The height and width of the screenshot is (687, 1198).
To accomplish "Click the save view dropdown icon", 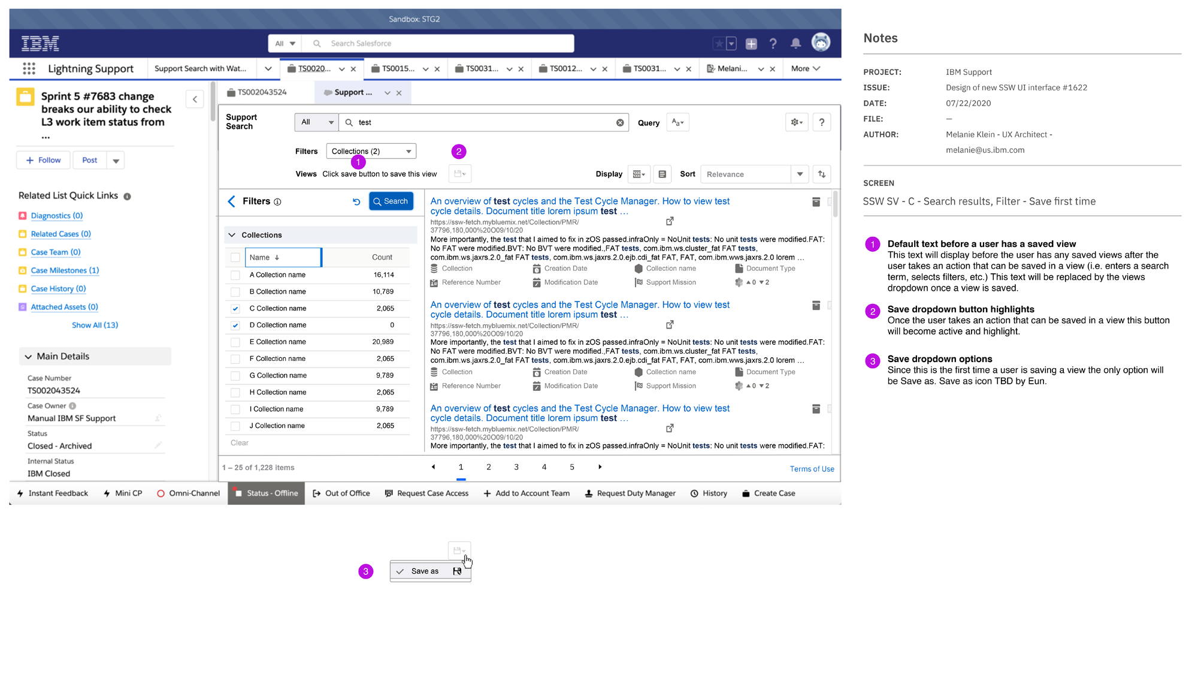I will 459,174.
